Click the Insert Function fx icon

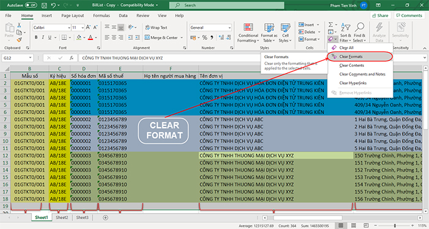pos(71,58)
